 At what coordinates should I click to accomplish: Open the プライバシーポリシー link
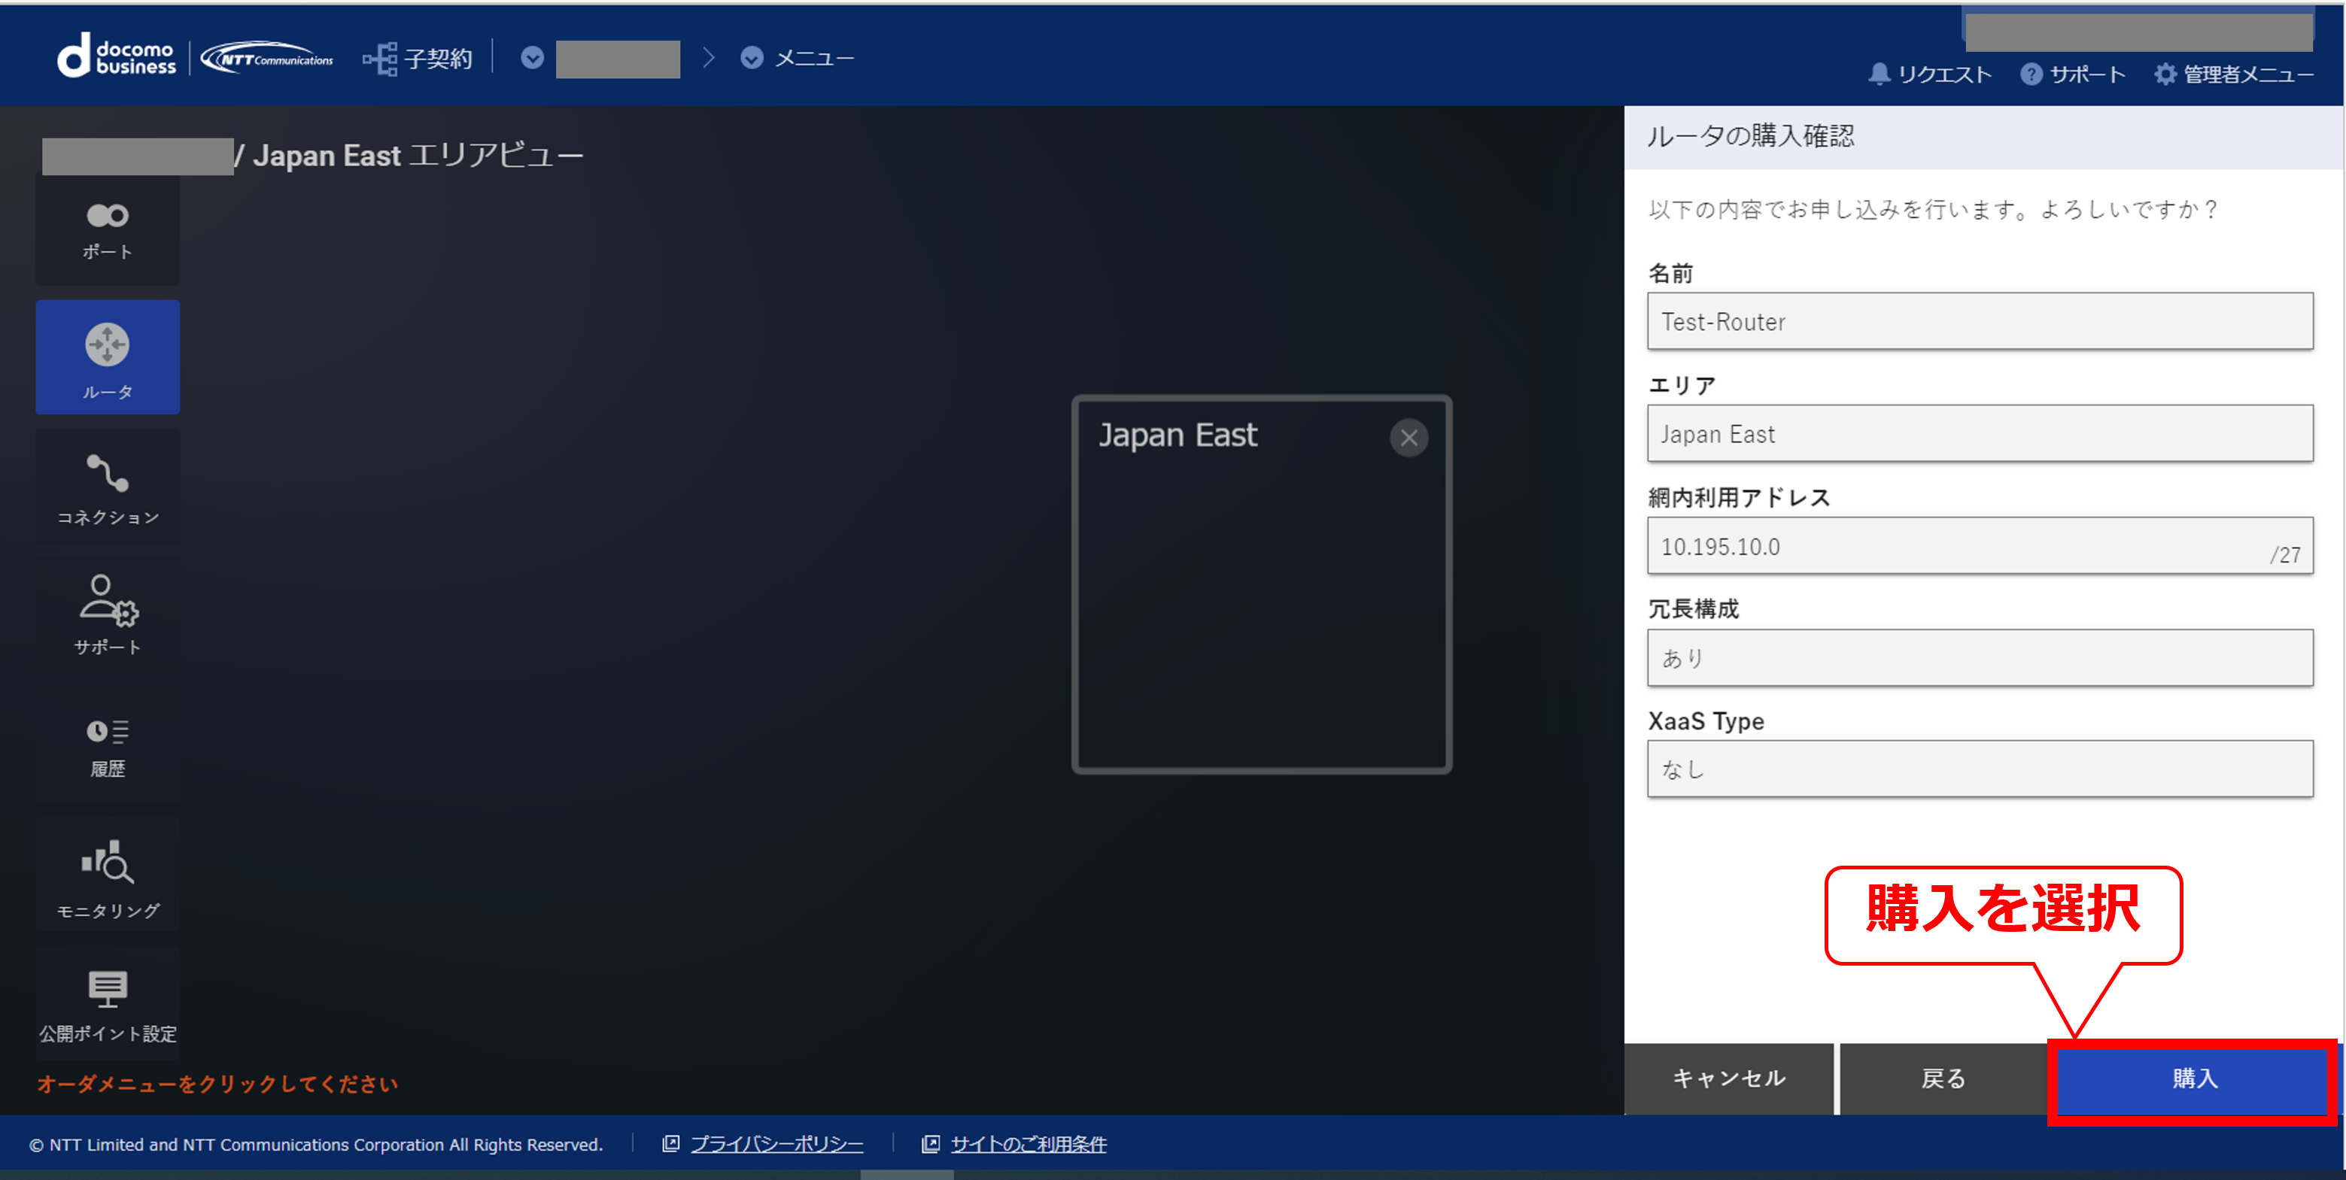click(x=776, y=1145)
